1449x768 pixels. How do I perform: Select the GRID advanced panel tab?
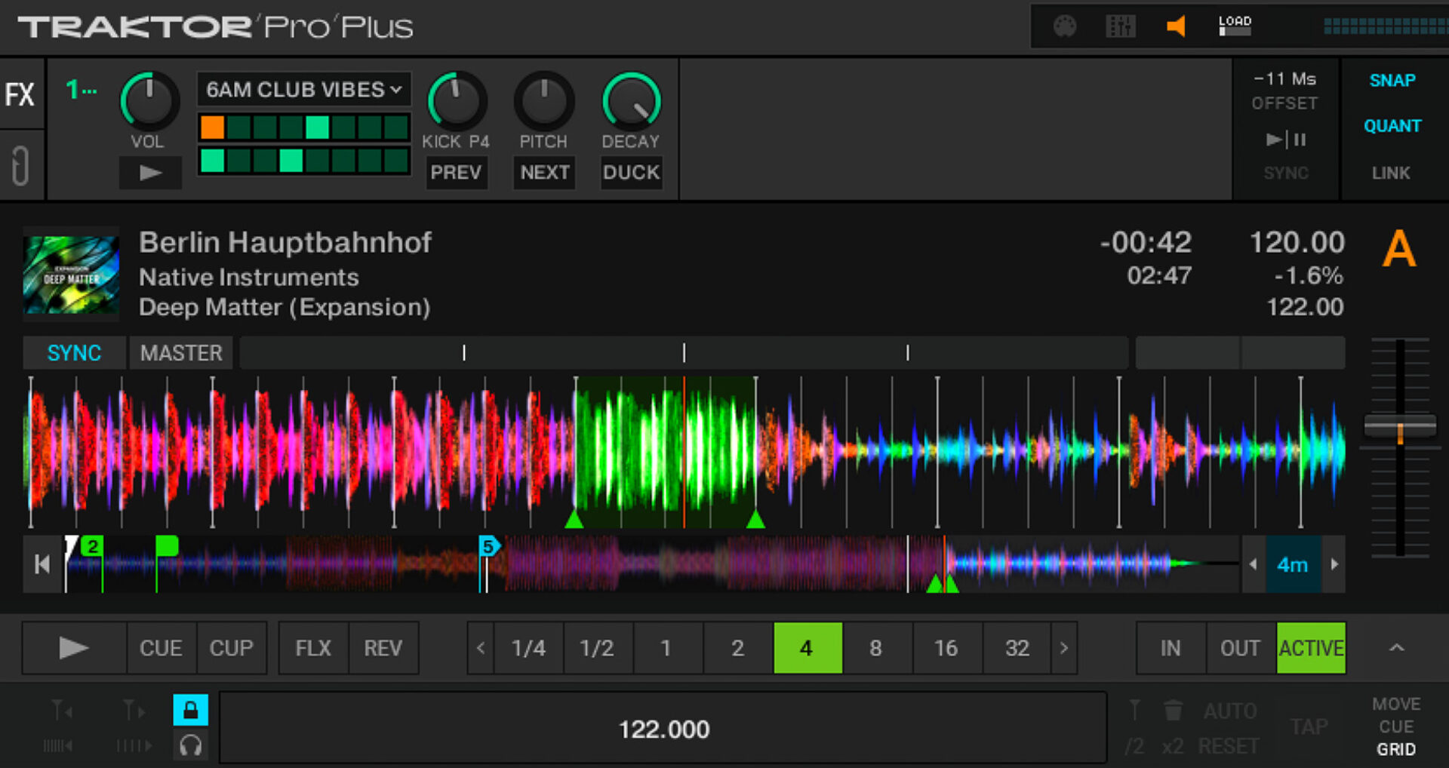click(1396, 749)
